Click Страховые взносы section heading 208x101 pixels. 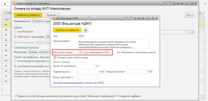26,47
